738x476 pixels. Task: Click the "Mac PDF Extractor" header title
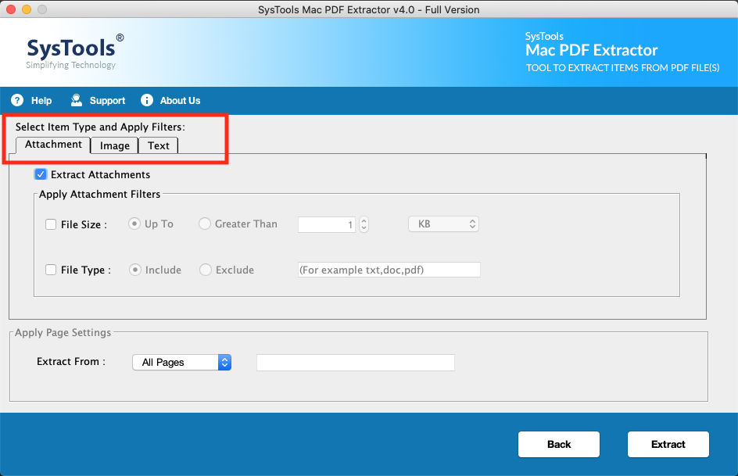(x=592, y=50)
